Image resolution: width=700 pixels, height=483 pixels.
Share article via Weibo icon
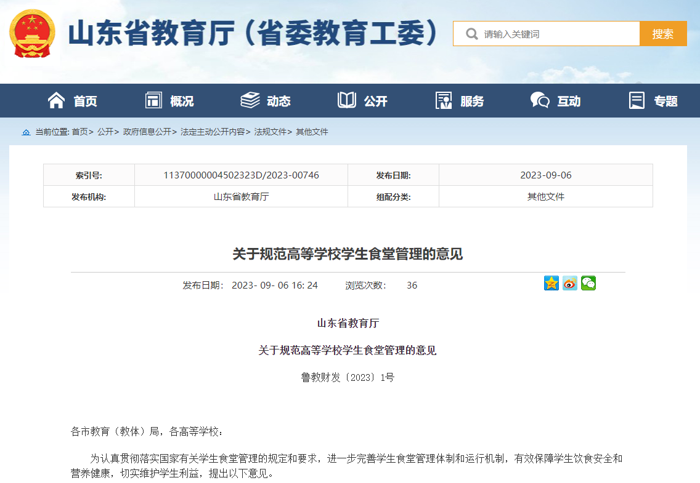click(570, 283)
